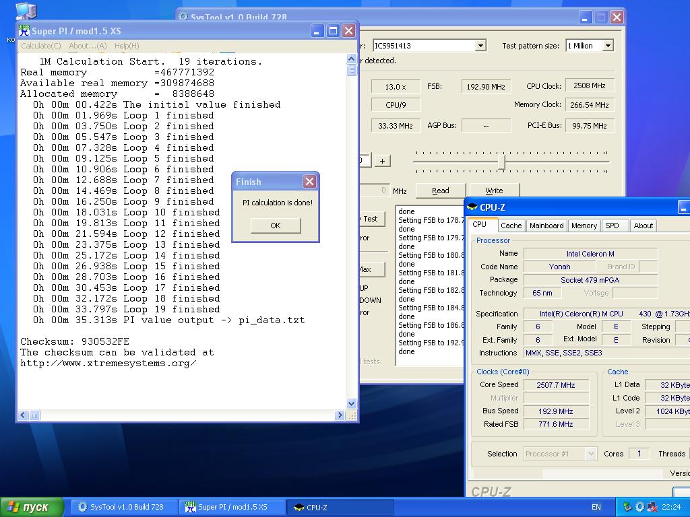This screenshot has height=517, width=690.
Task: Click the plus button in SysTool
Action: 383,161
